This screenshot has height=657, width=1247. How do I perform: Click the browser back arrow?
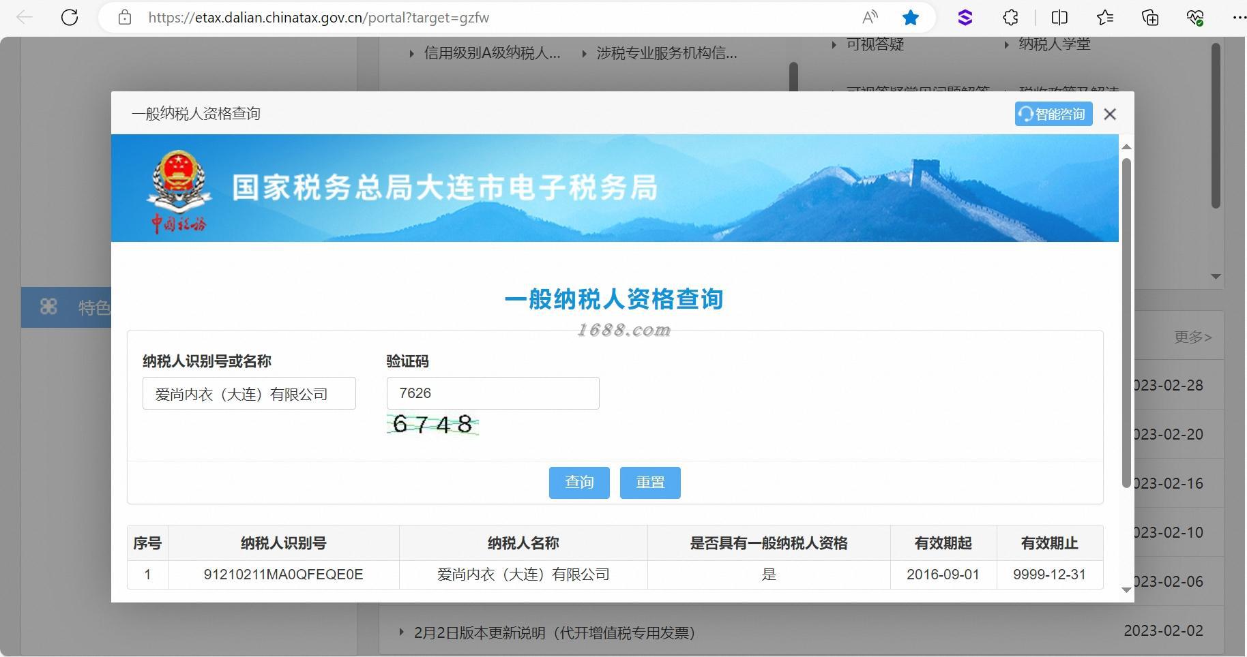point(25,18)
